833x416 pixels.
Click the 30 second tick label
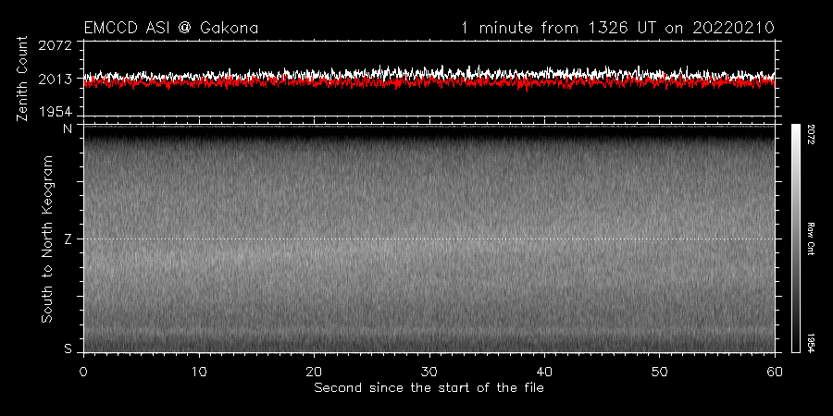coord(429,371)
